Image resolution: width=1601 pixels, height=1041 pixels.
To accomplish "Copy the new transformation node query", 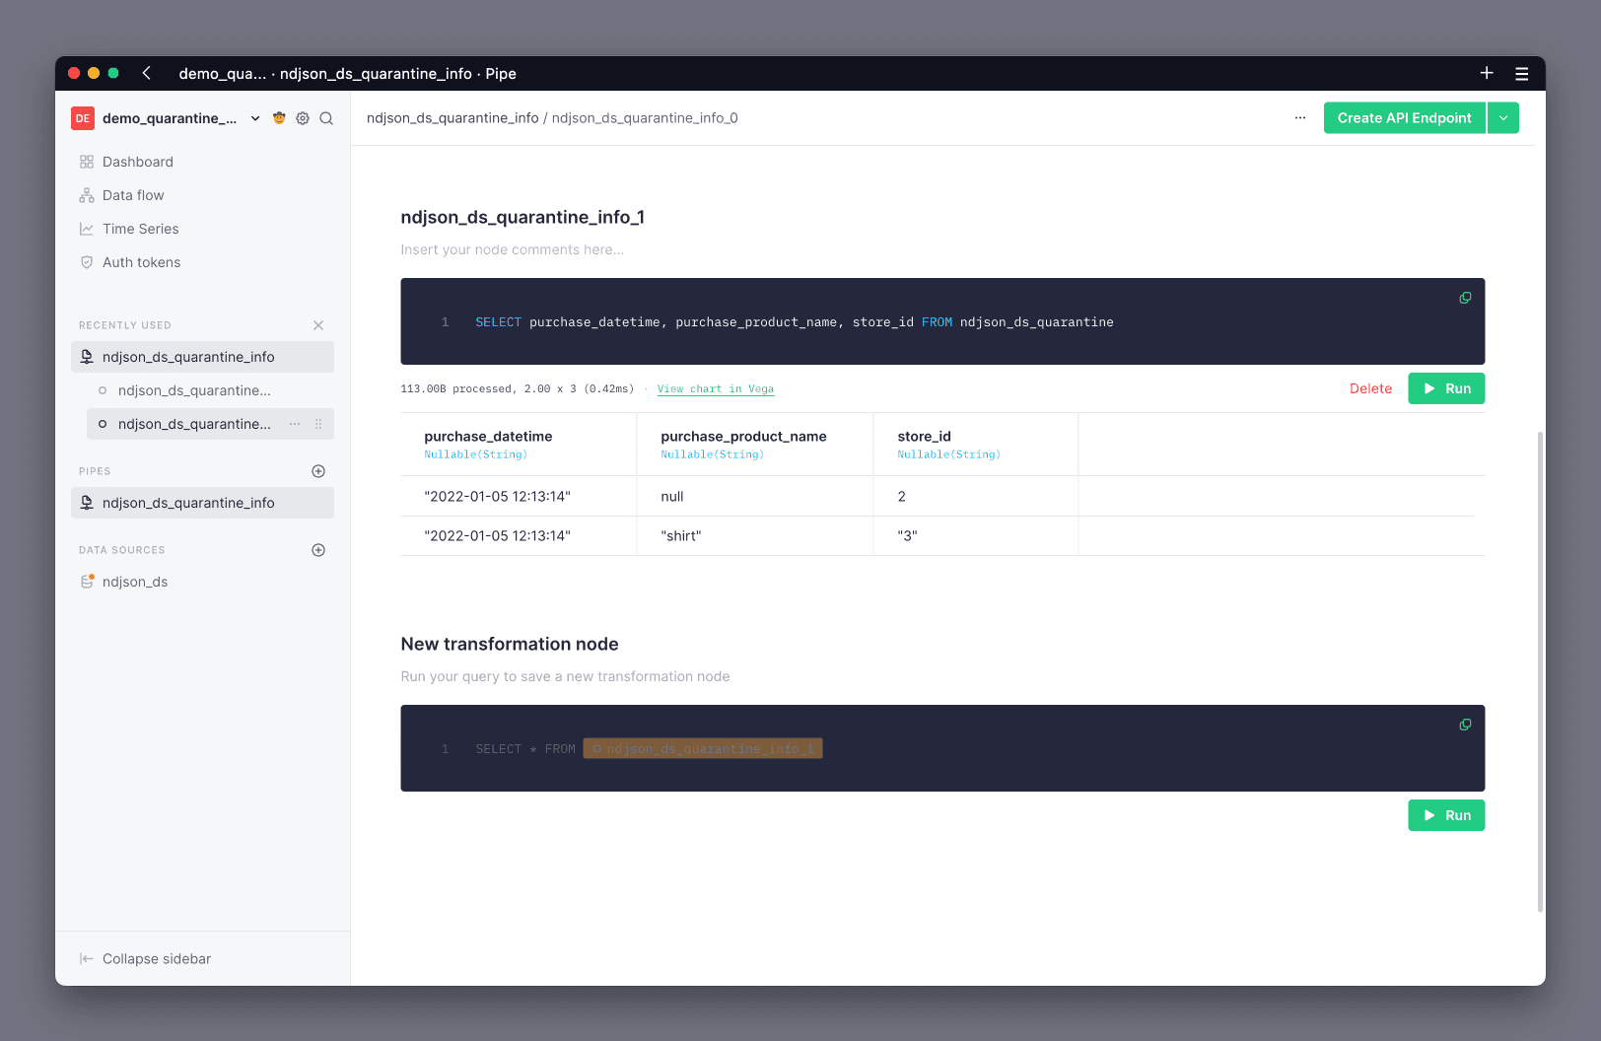I will point(1465,725).
